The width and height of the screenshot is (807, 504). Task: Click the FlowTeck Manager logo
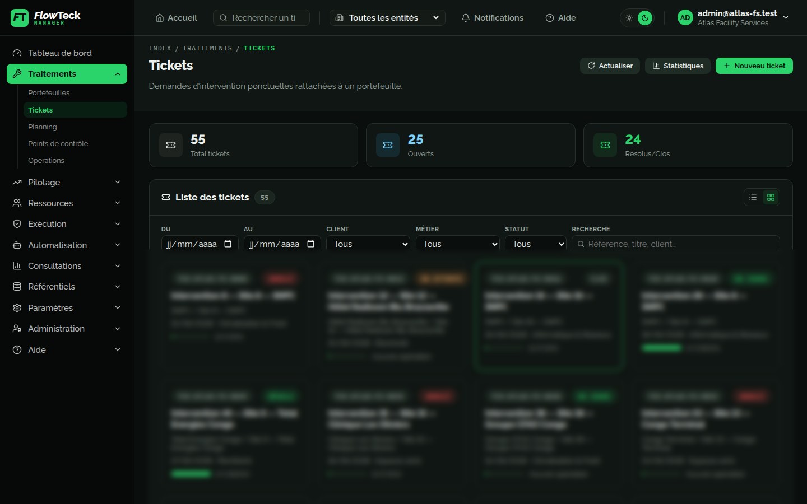pyautogui.click(x=45, y=18)
